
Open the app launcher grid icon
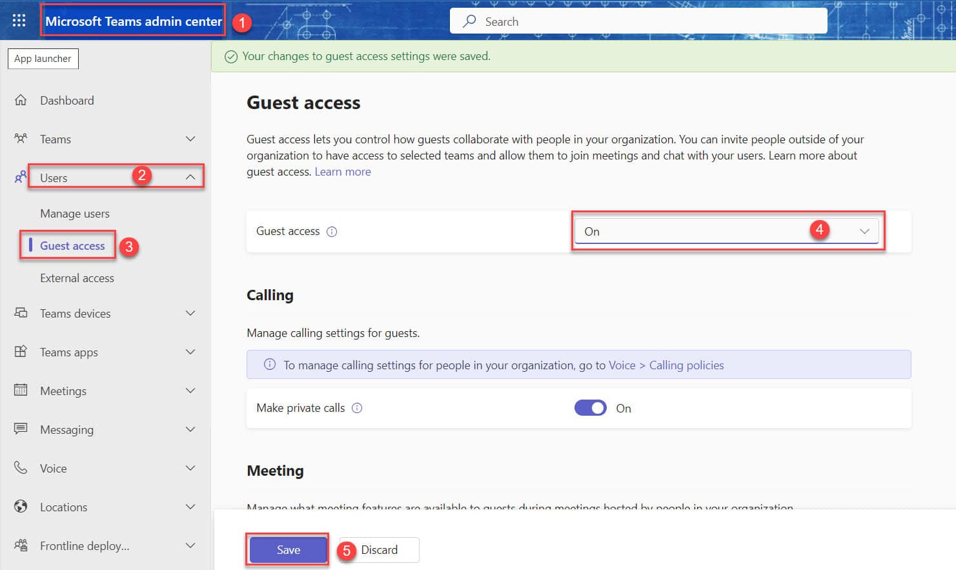[19, 21]
